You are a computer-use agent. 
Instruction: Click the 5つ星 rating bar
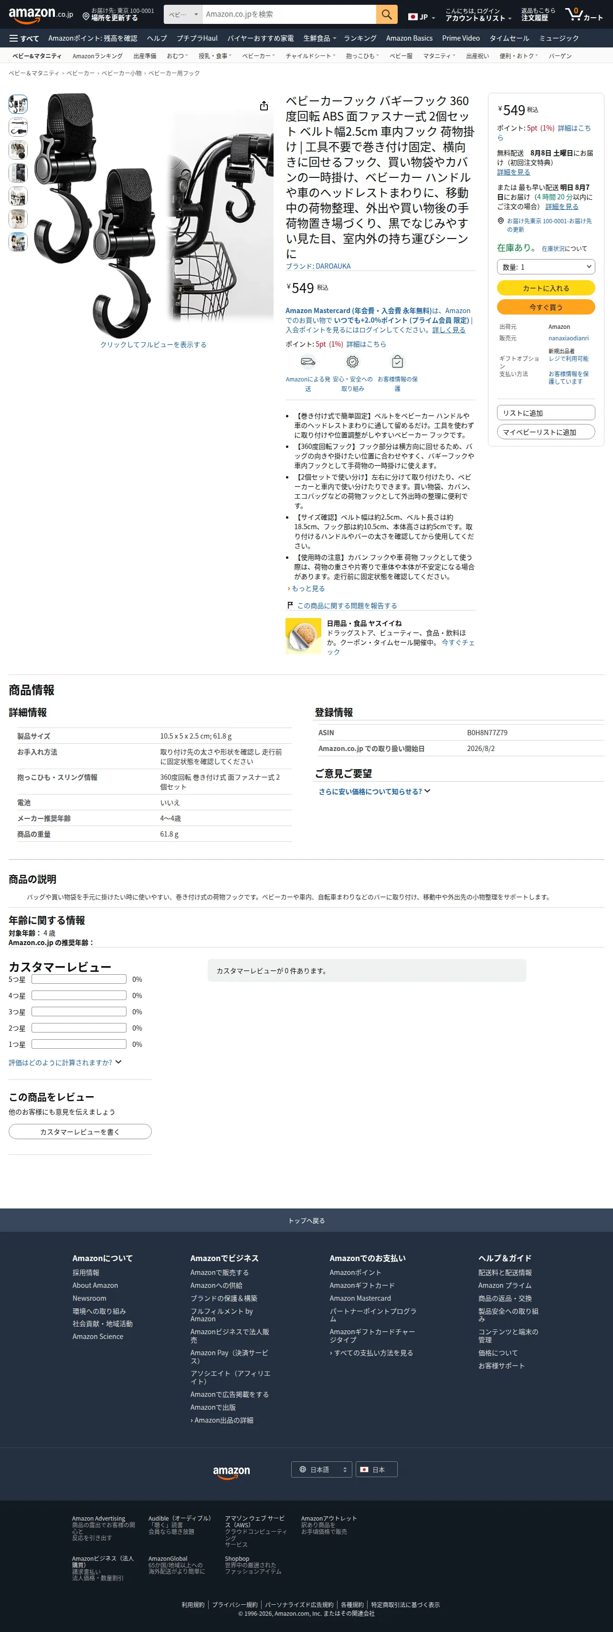click(x=79, y=979)
